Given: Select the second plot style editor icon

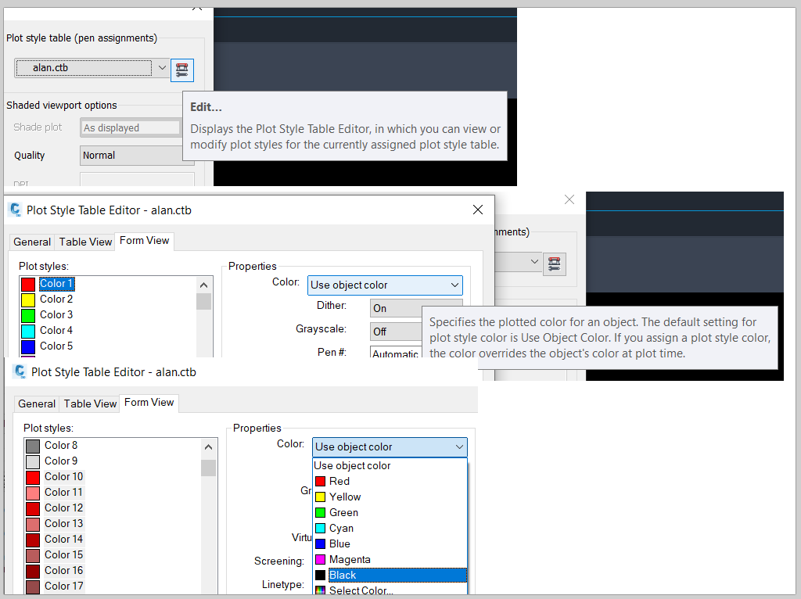Looking at the screenshot, I should click(555, 264).
